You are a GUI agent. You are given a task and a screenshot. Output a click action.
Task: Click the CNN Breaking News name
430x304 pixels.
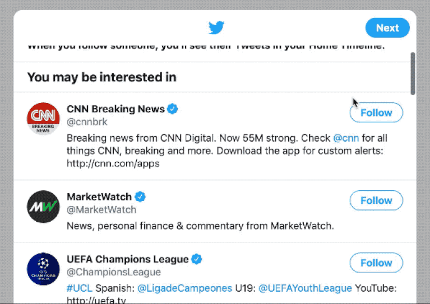tap(115, 109)
